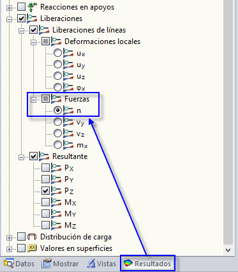The height and width of the screenshot is (272, 238).
Task: Click the Distribución de carga icon
Action: point(32,237)
